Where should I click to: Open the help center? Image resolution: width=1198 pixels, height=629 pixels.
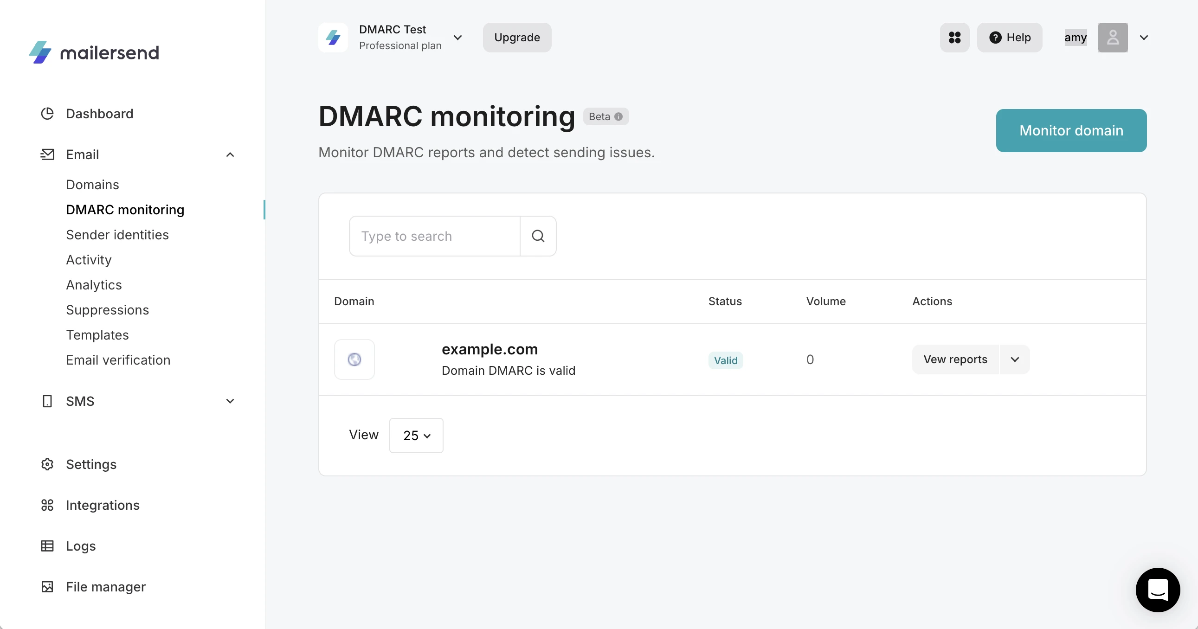1010,37
